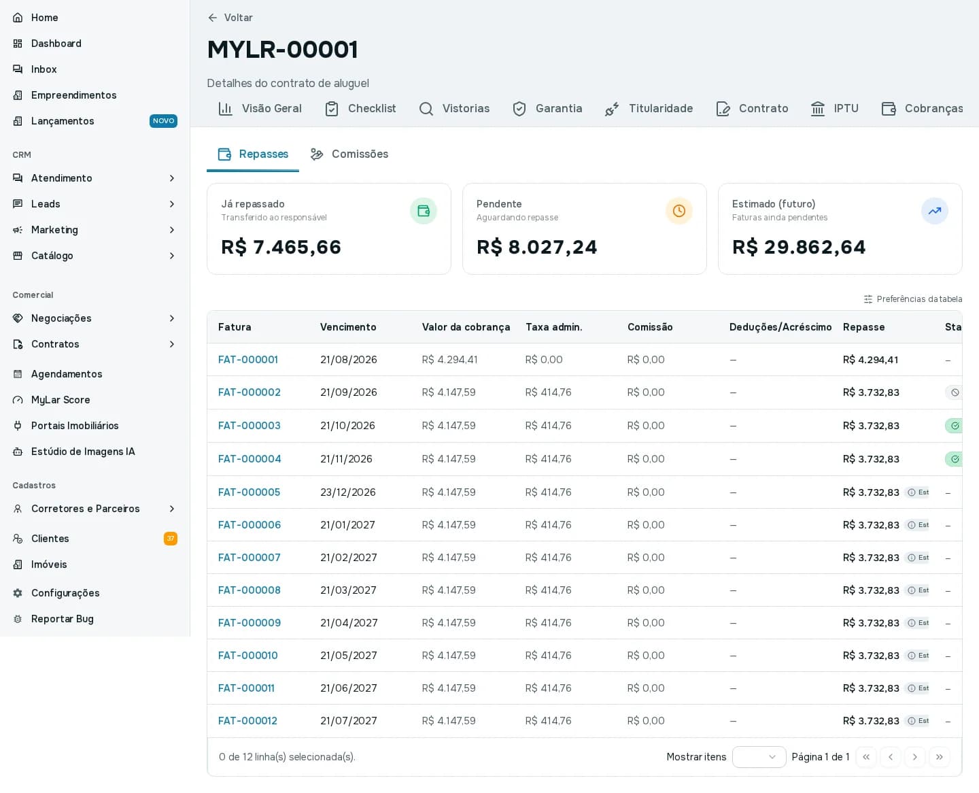Click the blocked status badge for FAT-000002
Image resolution: width=979 pixels, height=793 pixels.
coord(954,392)
